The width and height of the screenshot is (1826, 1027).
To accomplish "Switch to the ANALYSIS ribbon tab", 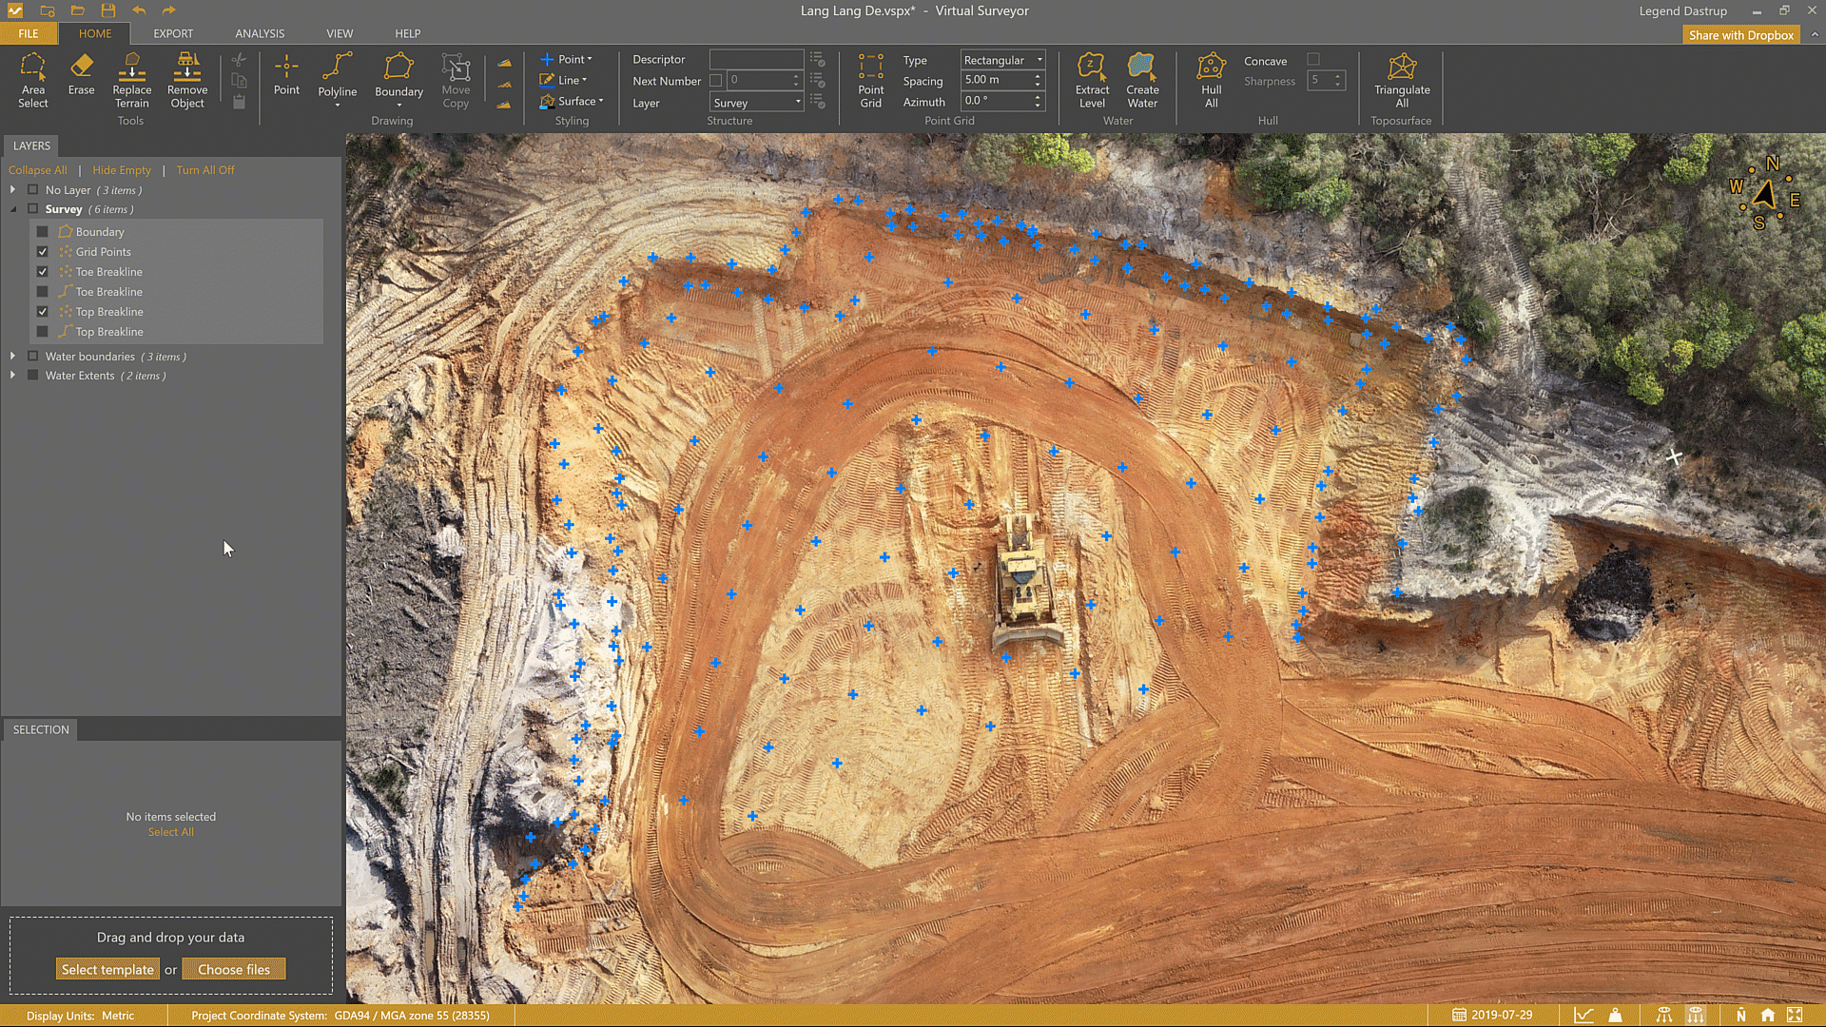I will (x=260, y=33).
